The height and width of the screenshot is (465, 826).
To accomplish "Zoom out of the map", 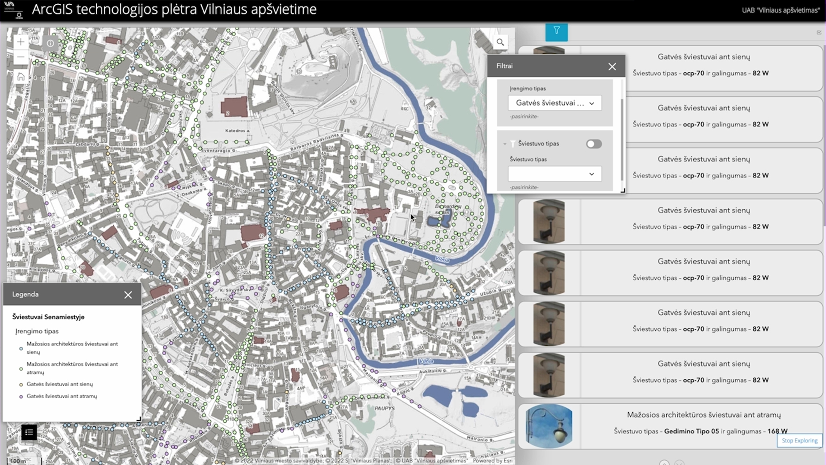I will [21, 57].
